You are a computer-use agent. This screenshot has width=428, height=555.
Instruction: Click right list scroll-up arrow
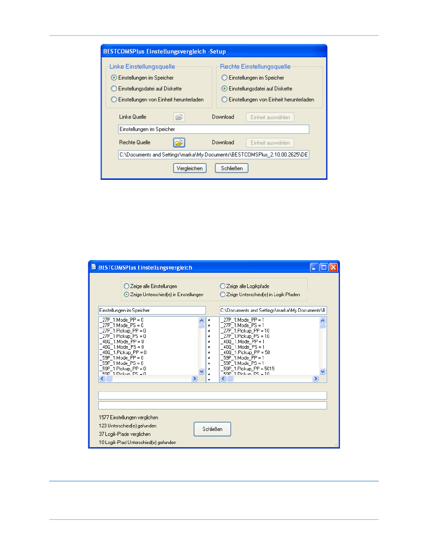pyautogui.click(x=323, y=320)
